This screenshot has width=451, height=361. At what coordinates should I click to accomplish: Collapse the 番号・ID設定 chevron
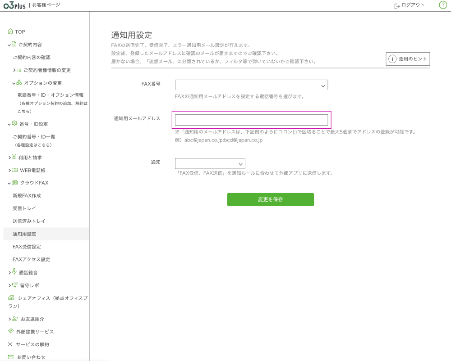(9, 125)
